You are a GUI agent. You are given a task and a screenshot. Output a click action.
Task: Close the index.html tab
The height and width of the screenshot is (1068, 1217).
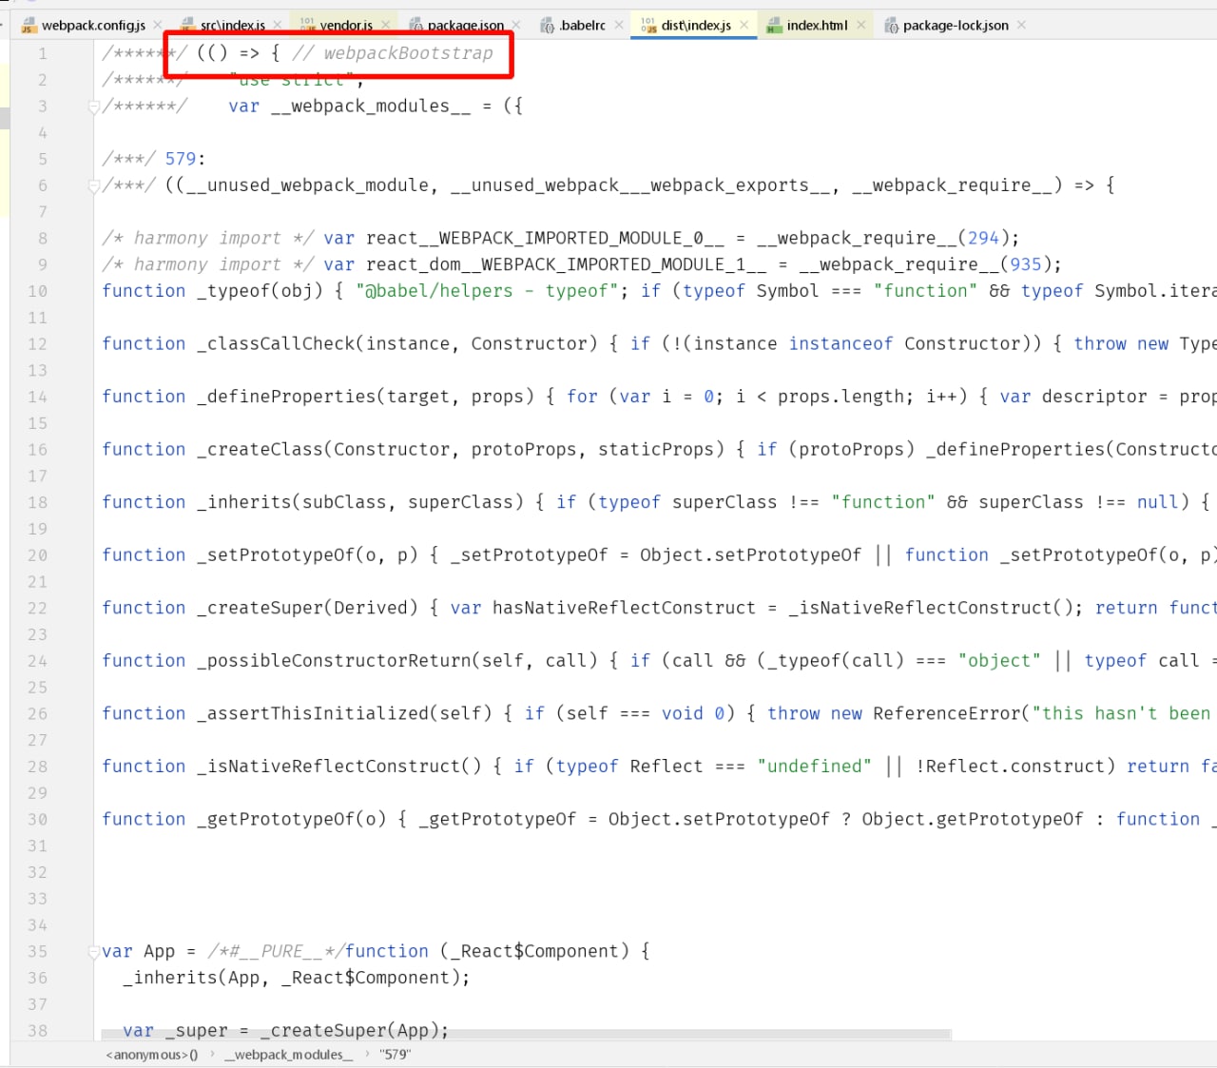pyautogui.click(x=860, y=25)
